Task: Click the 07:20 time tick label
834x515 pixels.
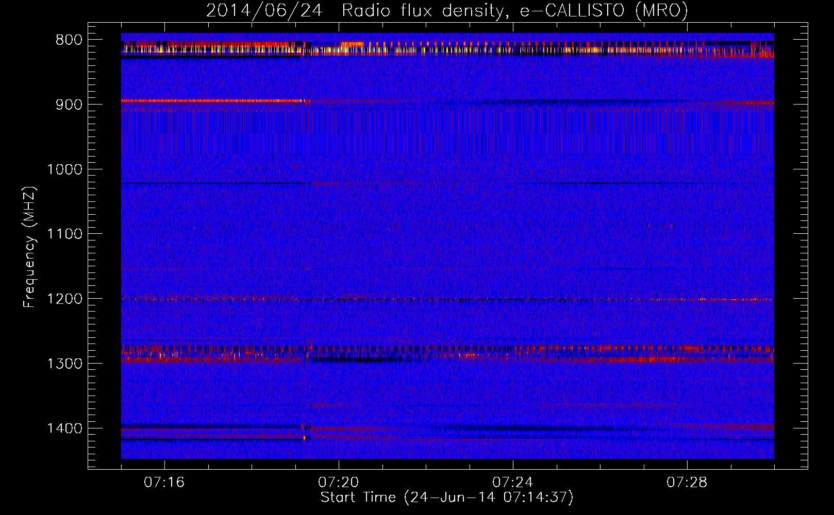Action: (x=339, y=483)
